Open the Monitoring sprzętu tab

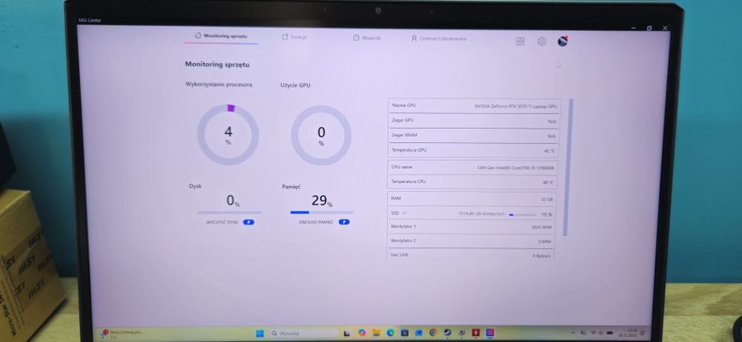click(221, 36)
